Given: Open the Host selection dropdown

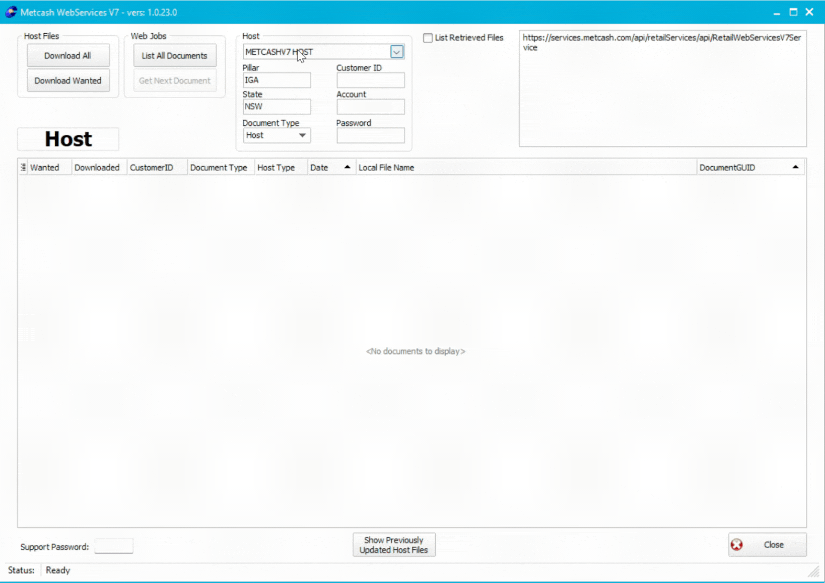Looking at the screenshot, I should point(397,51).
